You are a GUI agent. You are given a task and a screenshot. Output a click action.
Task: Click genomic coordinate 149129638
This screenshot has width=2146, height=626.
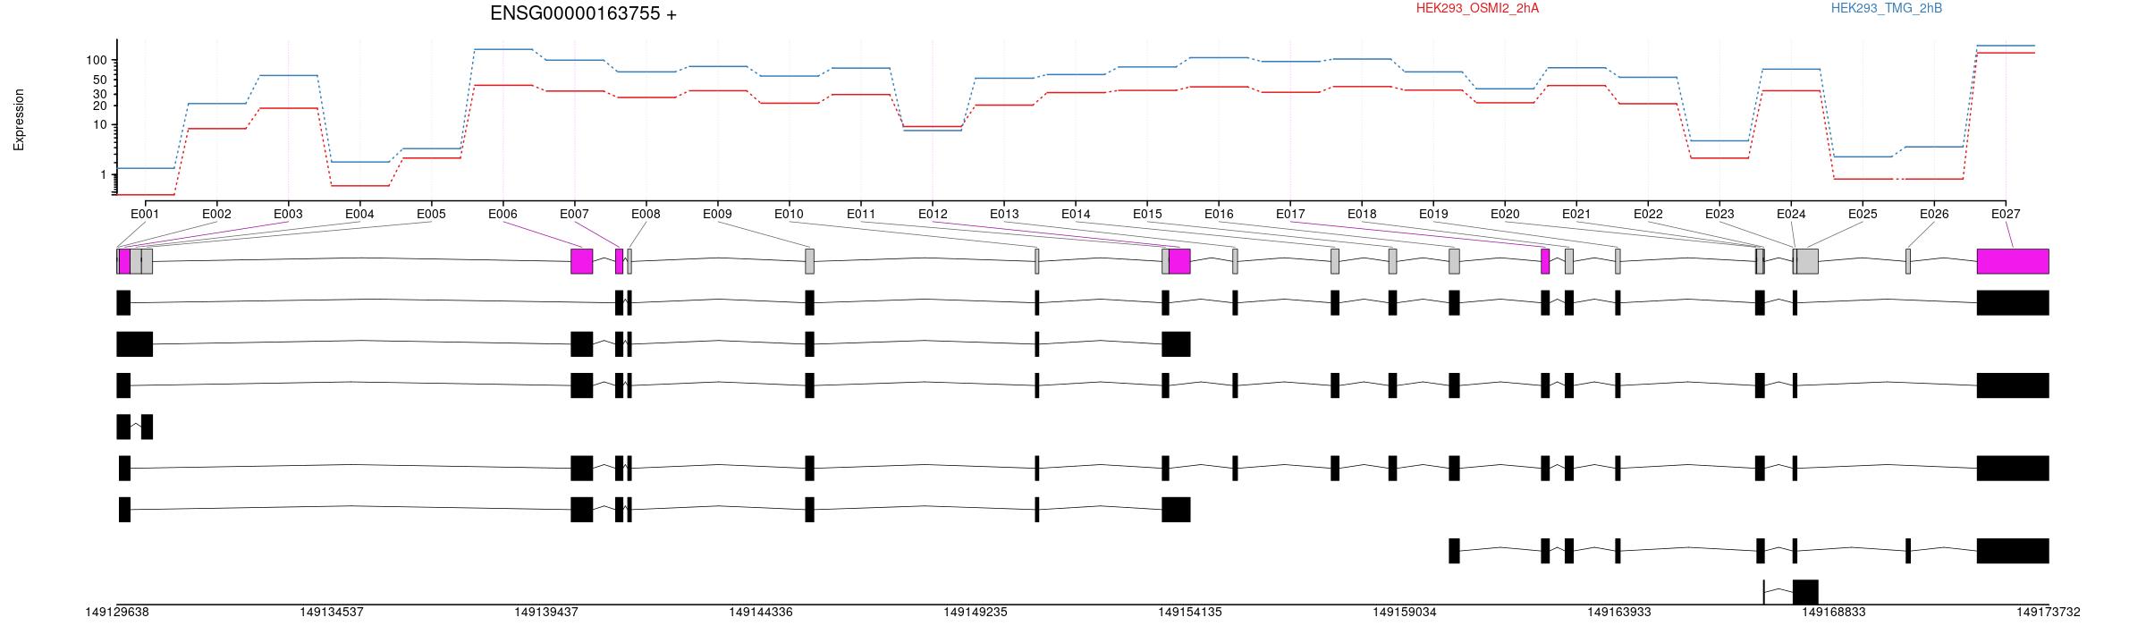(x=117, y=613)
